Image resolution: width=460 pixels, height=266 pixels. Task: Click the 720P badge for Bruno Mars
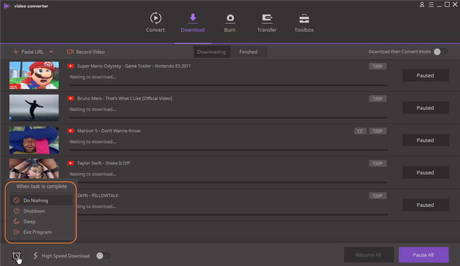click(378, 99)
